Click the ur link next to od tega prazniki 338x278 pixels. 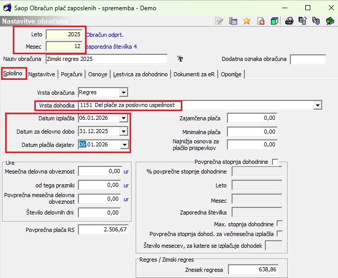[126, 185]
